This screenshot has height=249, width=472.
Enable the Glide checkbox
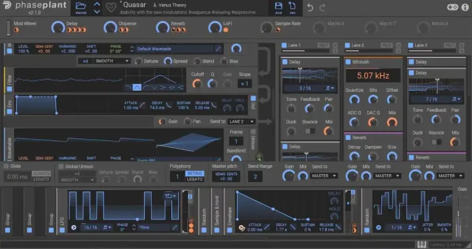6,166
